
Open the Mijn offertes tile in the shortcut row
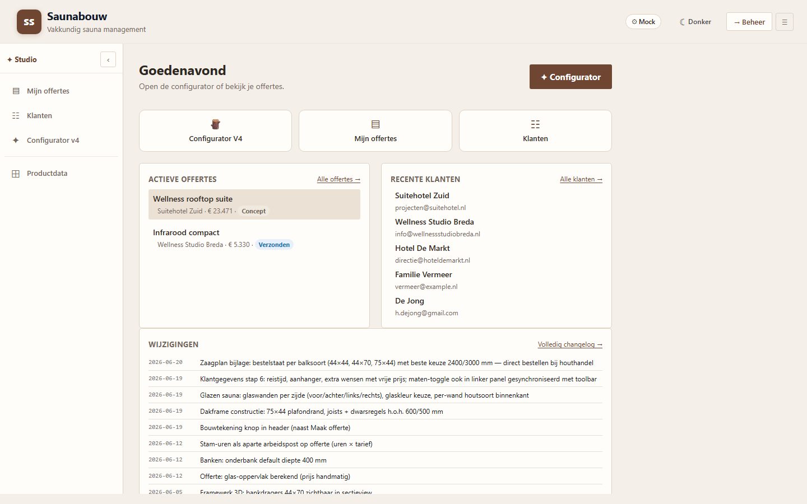[375, 130]
